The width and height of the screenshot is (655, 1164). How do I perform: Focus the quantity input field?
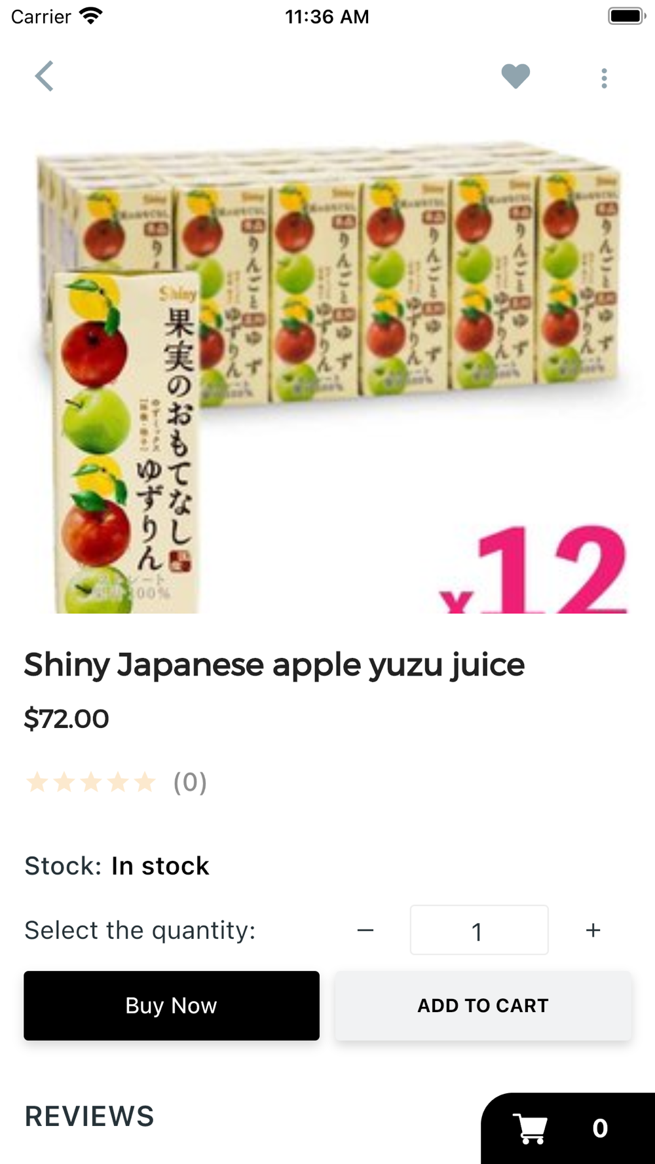point(479,930)
